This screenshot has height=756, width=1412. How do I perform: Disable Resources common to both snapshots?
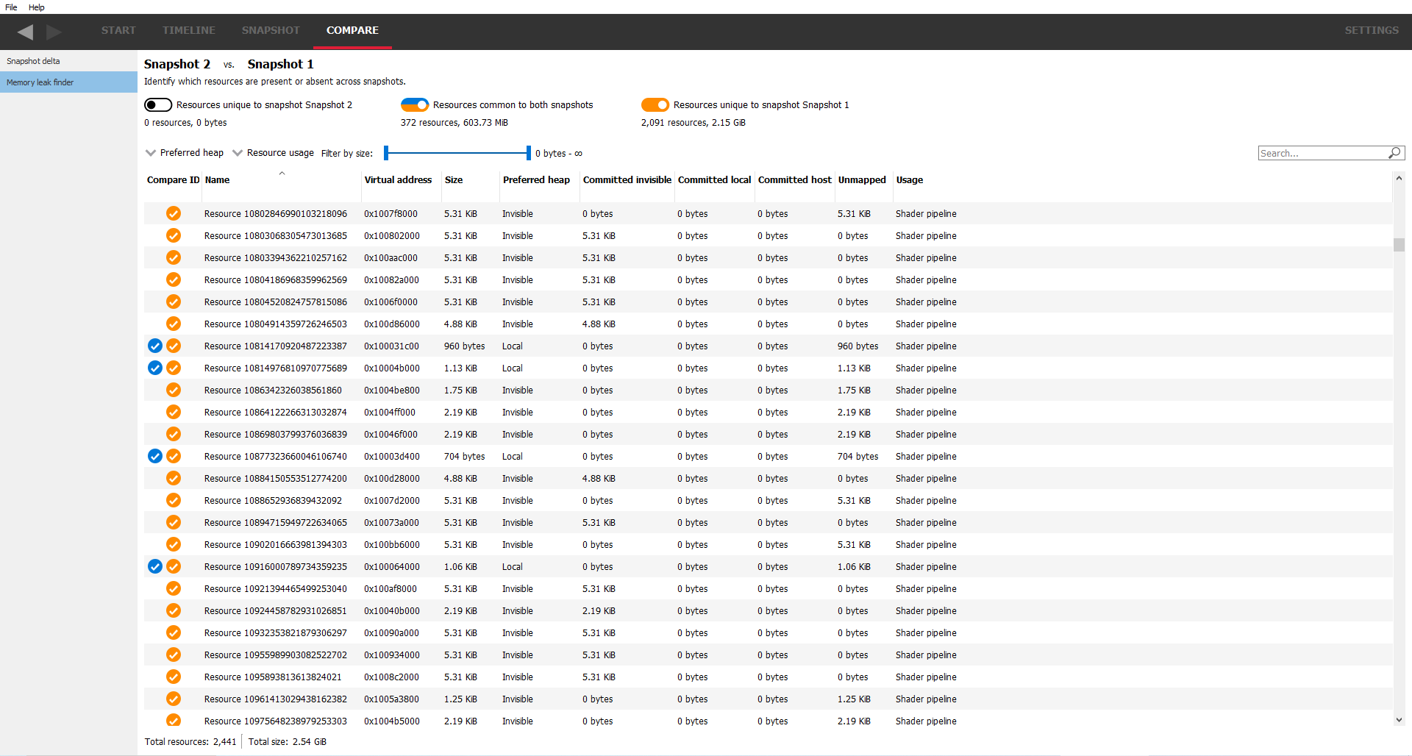tap(415, 104)
